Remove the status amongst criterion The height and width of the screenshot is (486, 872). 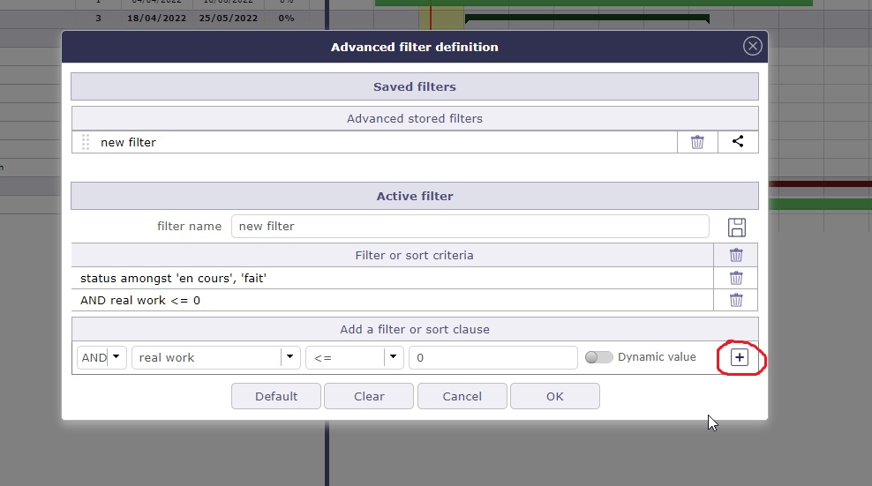coord(736,278)
